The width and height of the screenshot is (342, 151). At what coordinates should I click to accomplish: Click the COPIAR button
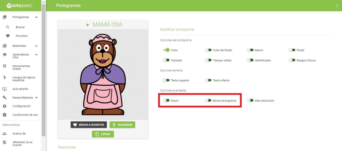[x=103, y=134]
